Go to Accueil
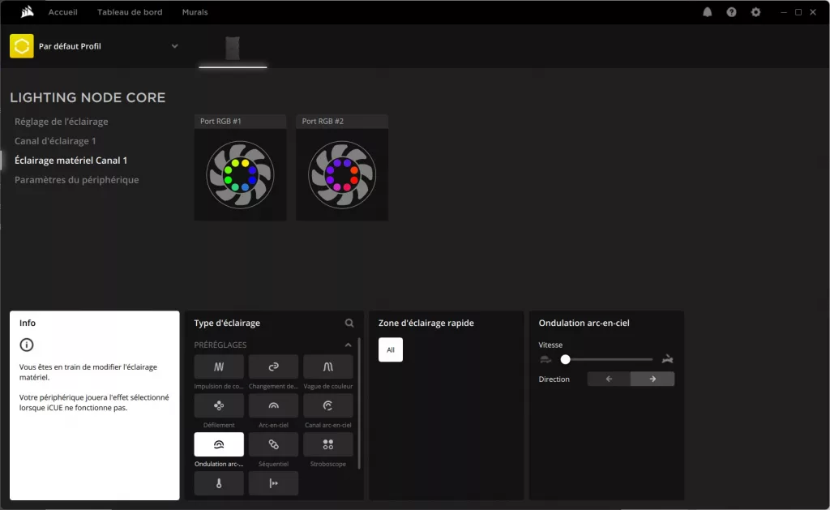 63,12
